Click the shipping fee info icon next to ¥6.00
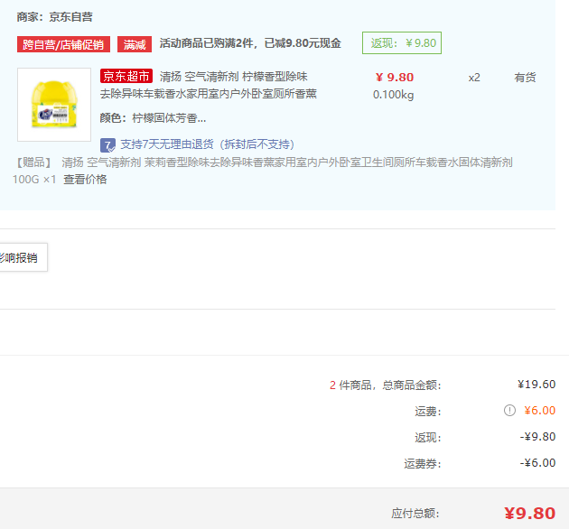The width and height of the screenshot is (569, 529). click(x=509, y=411)
